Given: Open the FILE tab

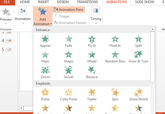Looking at the screenshot, I should pyautogui.click(x=7, y=2).
